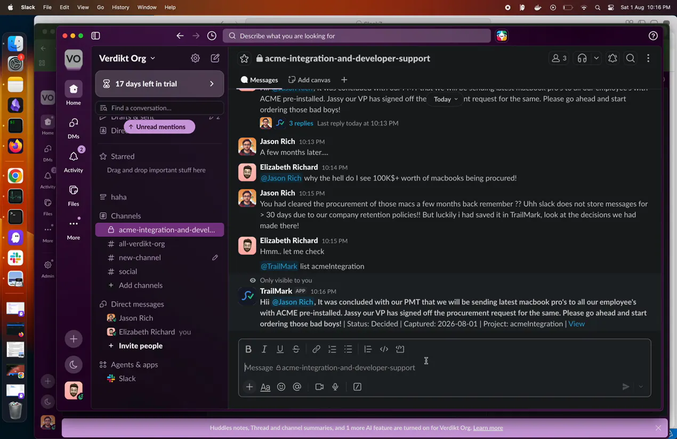Compose a new message pencil icon
The image size is (677, 439).
[215, 58]
